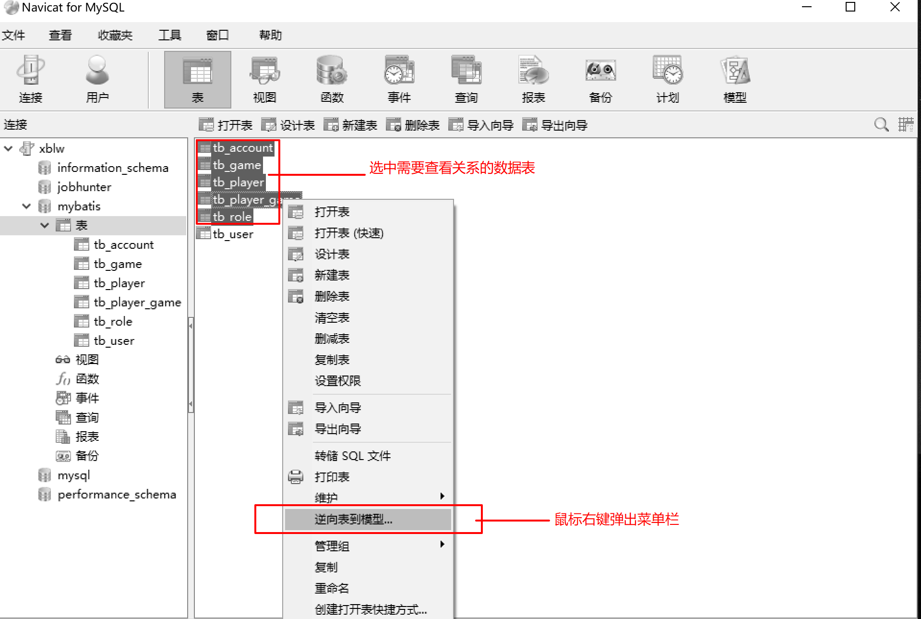Open the Connection toolbar icon
This screenshot has width=921, height=619.
[31, 79]
